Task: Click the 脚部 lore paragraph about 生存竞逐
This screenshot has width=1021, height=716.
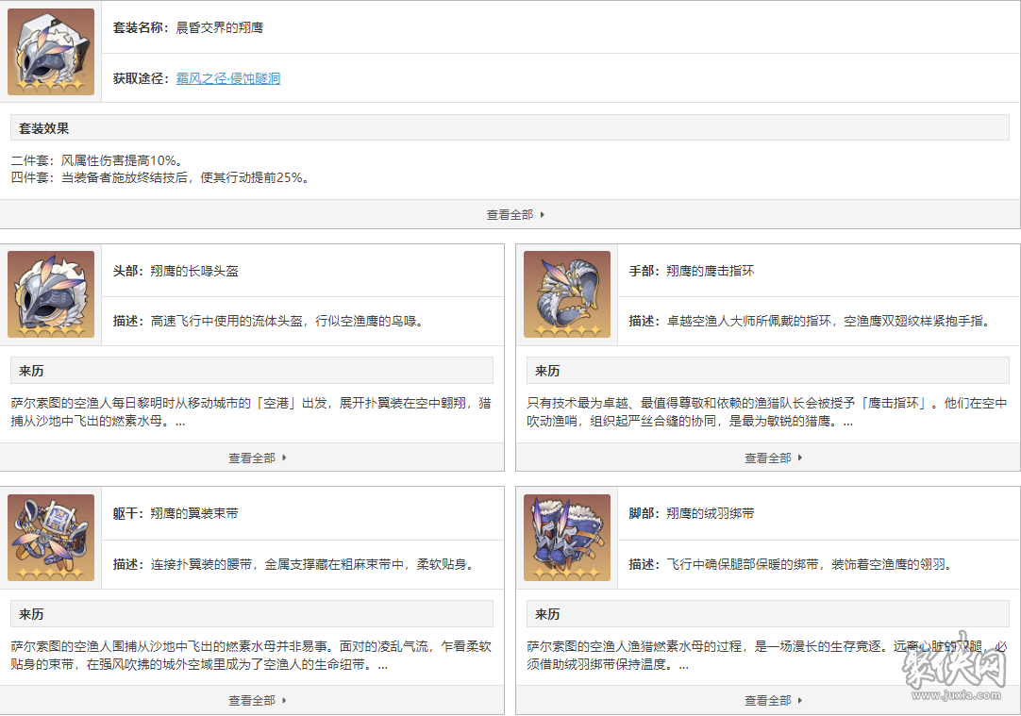Action: tap(767, 656)
